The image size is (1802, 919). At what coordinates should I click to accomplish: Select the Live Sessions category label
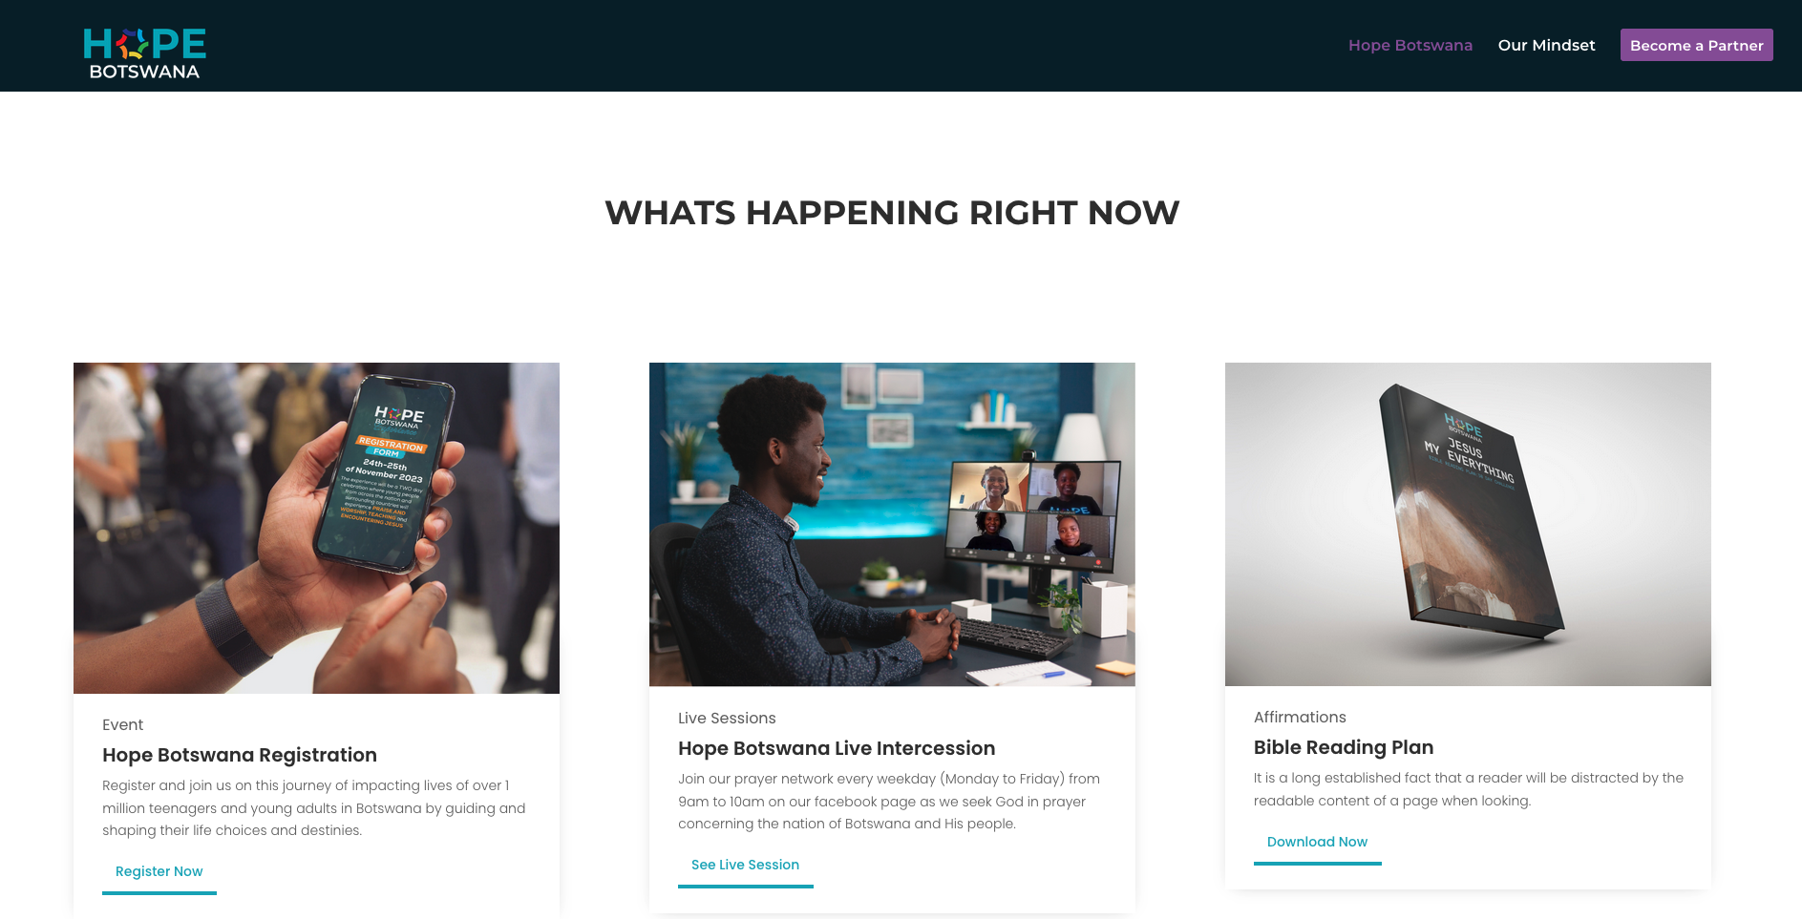click(x=727, y=719)
